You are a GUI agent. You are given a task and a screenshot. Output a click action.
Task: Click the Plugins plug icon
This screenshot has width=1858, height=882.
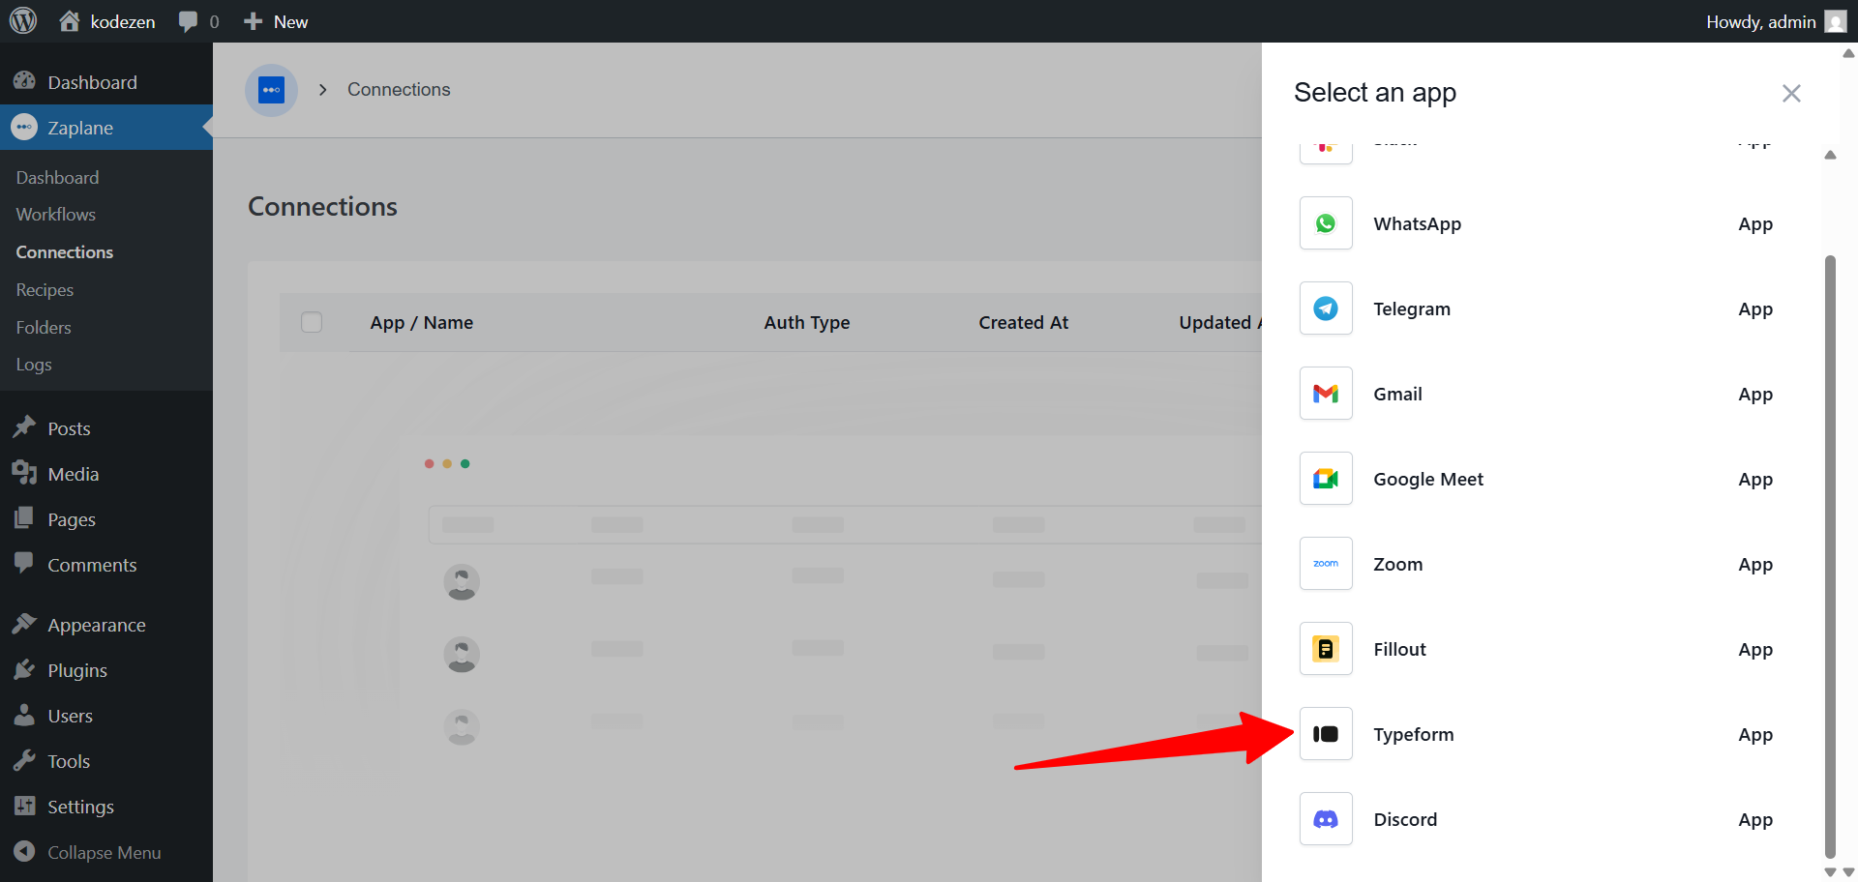[24, 669]
